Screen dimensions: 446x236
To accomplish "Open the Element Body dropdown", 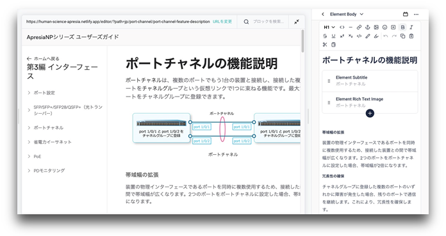I will click(347, 14).
